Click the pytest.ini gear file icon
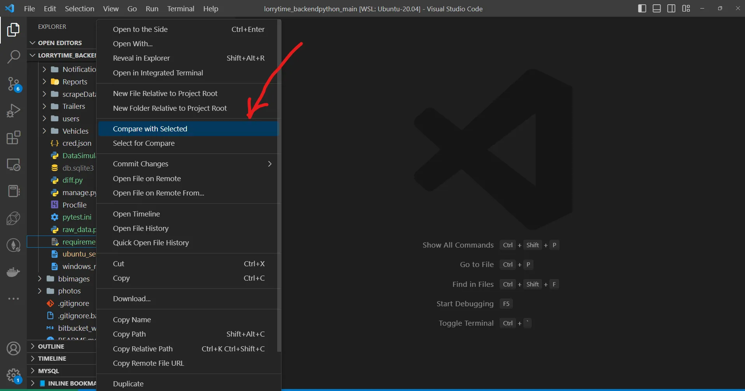Viewport: 745px width, 391px height. coord(54,217)
